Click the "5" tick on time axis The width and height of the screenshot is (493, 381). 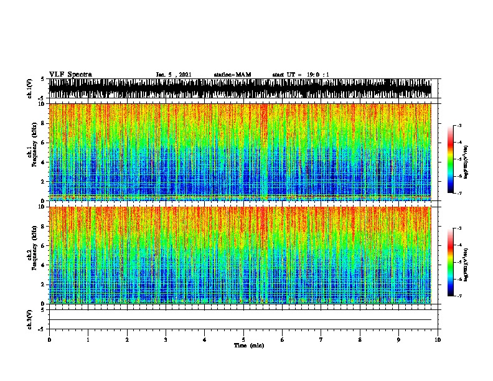pyautogui.click(x=243, y=340)
